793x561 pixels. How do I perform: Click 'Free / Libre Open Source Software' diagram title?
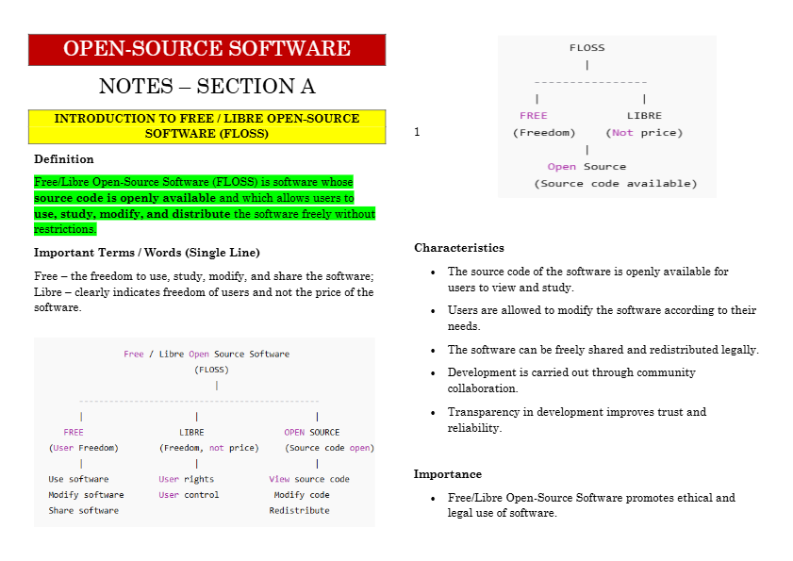coord(207,355)
